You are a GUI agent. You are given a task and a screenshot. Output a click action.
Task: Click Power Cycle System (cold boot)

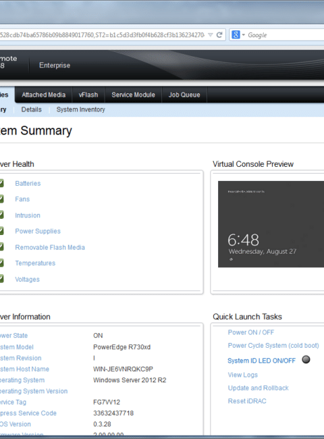(273, 346)
